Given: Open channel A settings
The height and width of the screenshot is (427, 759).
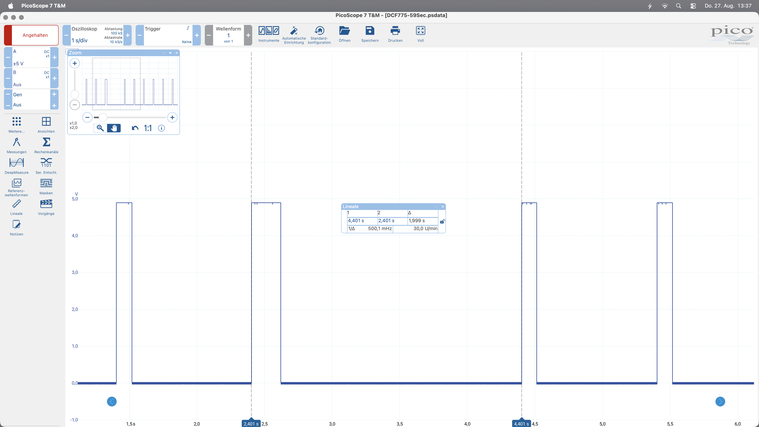Looking at the screenshot, I should (x=31, y=57).
